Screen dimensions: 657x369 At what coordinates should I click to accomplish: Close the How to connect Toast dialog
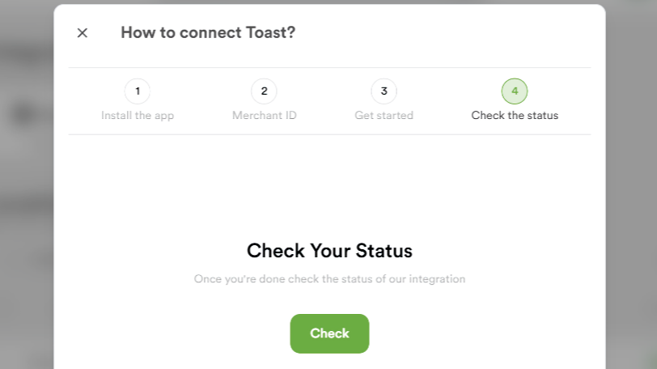tap(82, 33)
